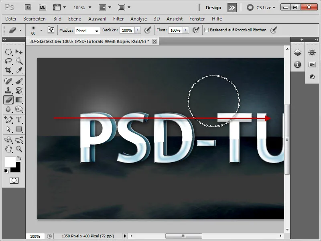Select the Gradient tool
Viewport: 321px width, 241px height.
click(19, 100)
